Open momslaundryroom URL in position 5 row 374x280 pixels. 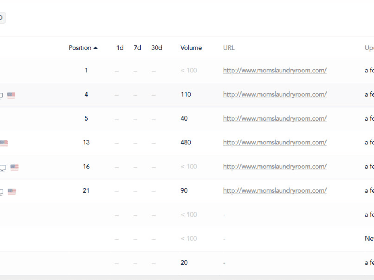tap(275, 119)
